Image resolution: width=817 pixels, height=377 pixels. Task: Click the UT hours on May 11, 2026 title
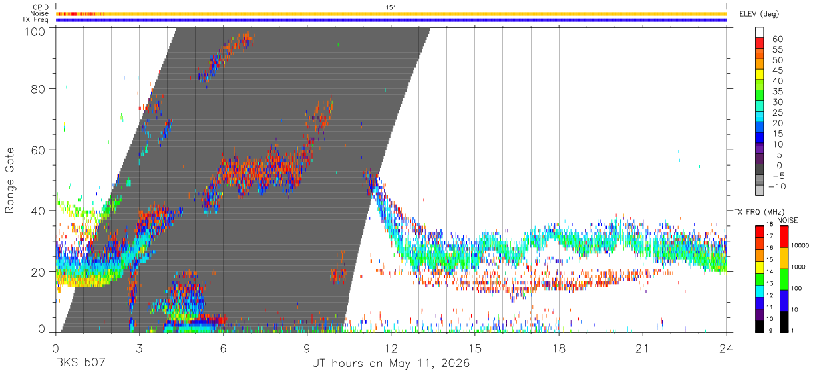point(391,364)
